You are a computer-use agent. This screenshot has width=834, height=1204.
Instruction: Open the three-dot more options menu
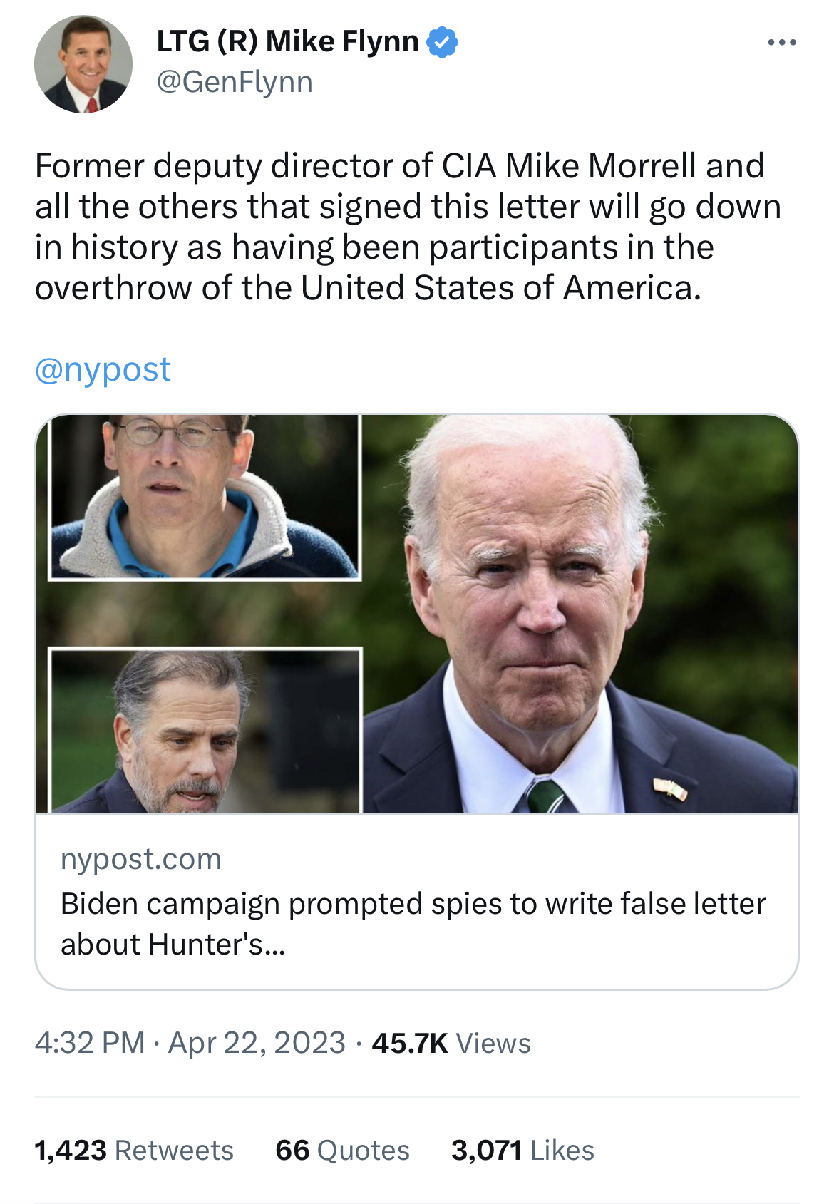pos(782,43)
